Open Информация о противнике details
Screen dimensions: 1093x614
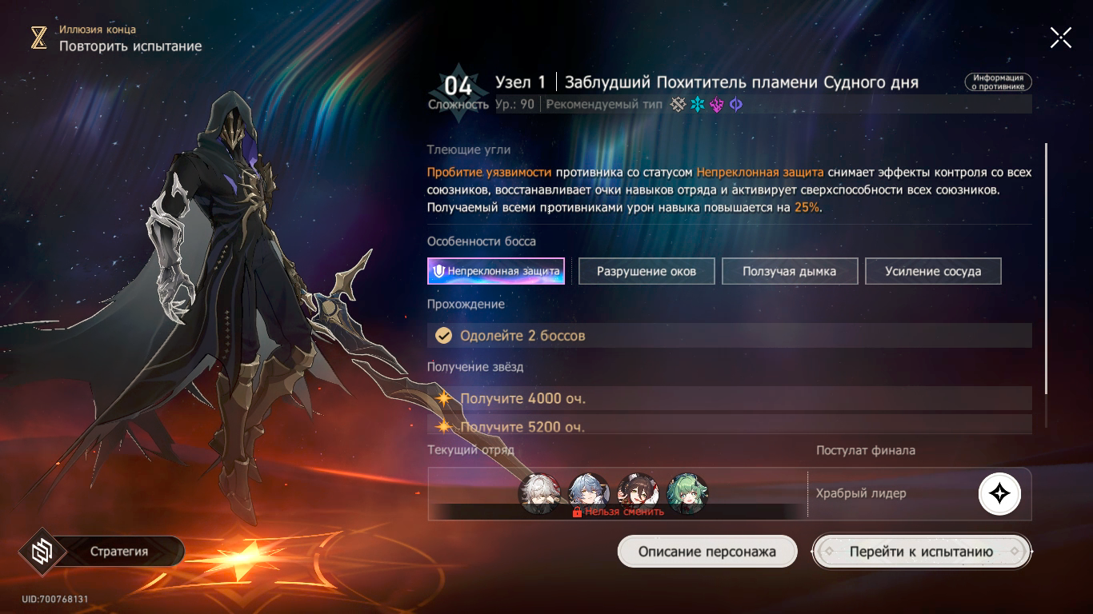[x=999, y=82]
